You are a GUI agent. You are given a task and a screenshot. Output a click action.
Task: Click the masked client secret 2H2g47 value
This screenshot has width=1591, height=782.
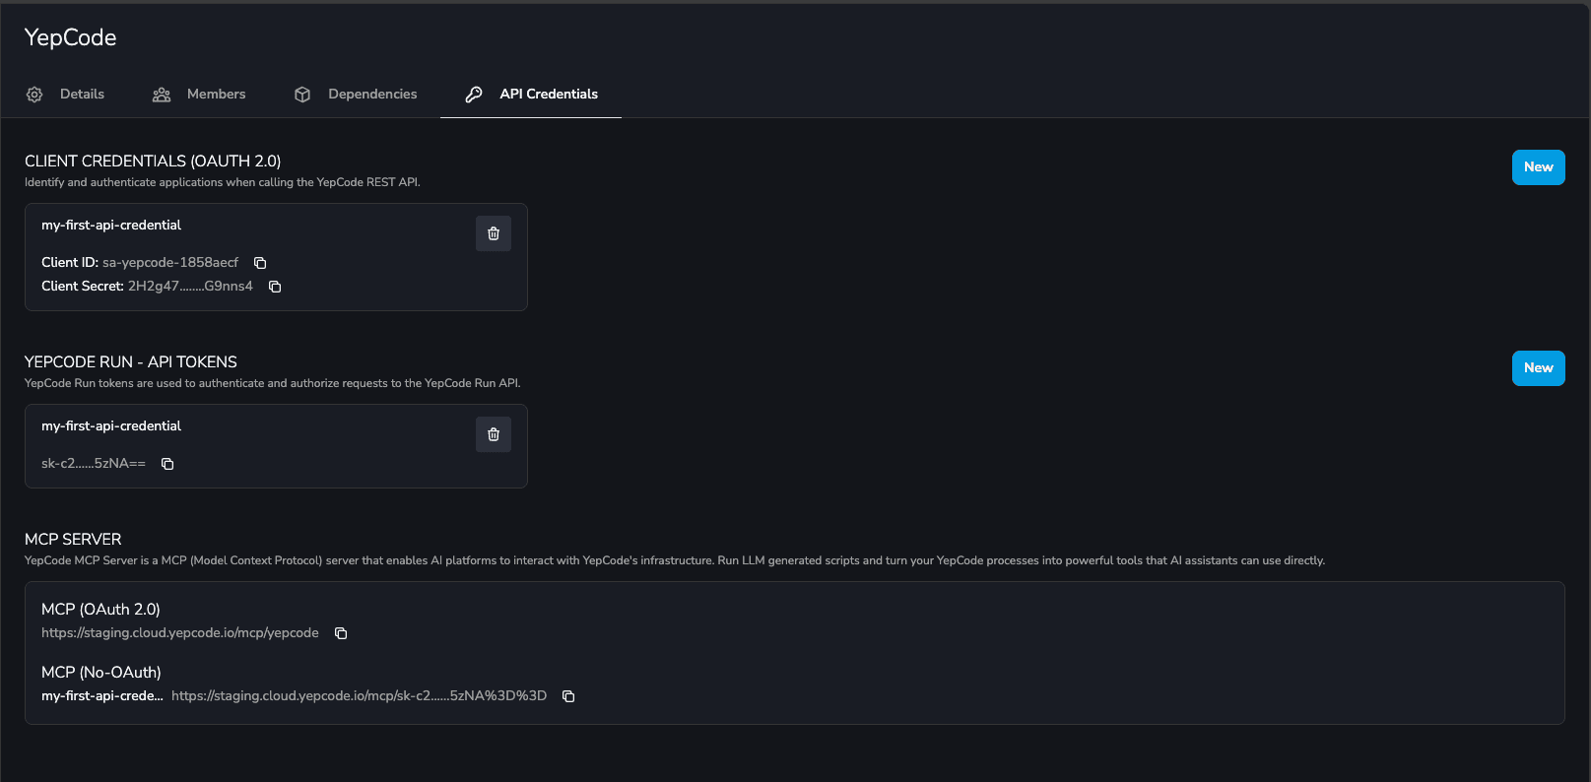point(190,287)
